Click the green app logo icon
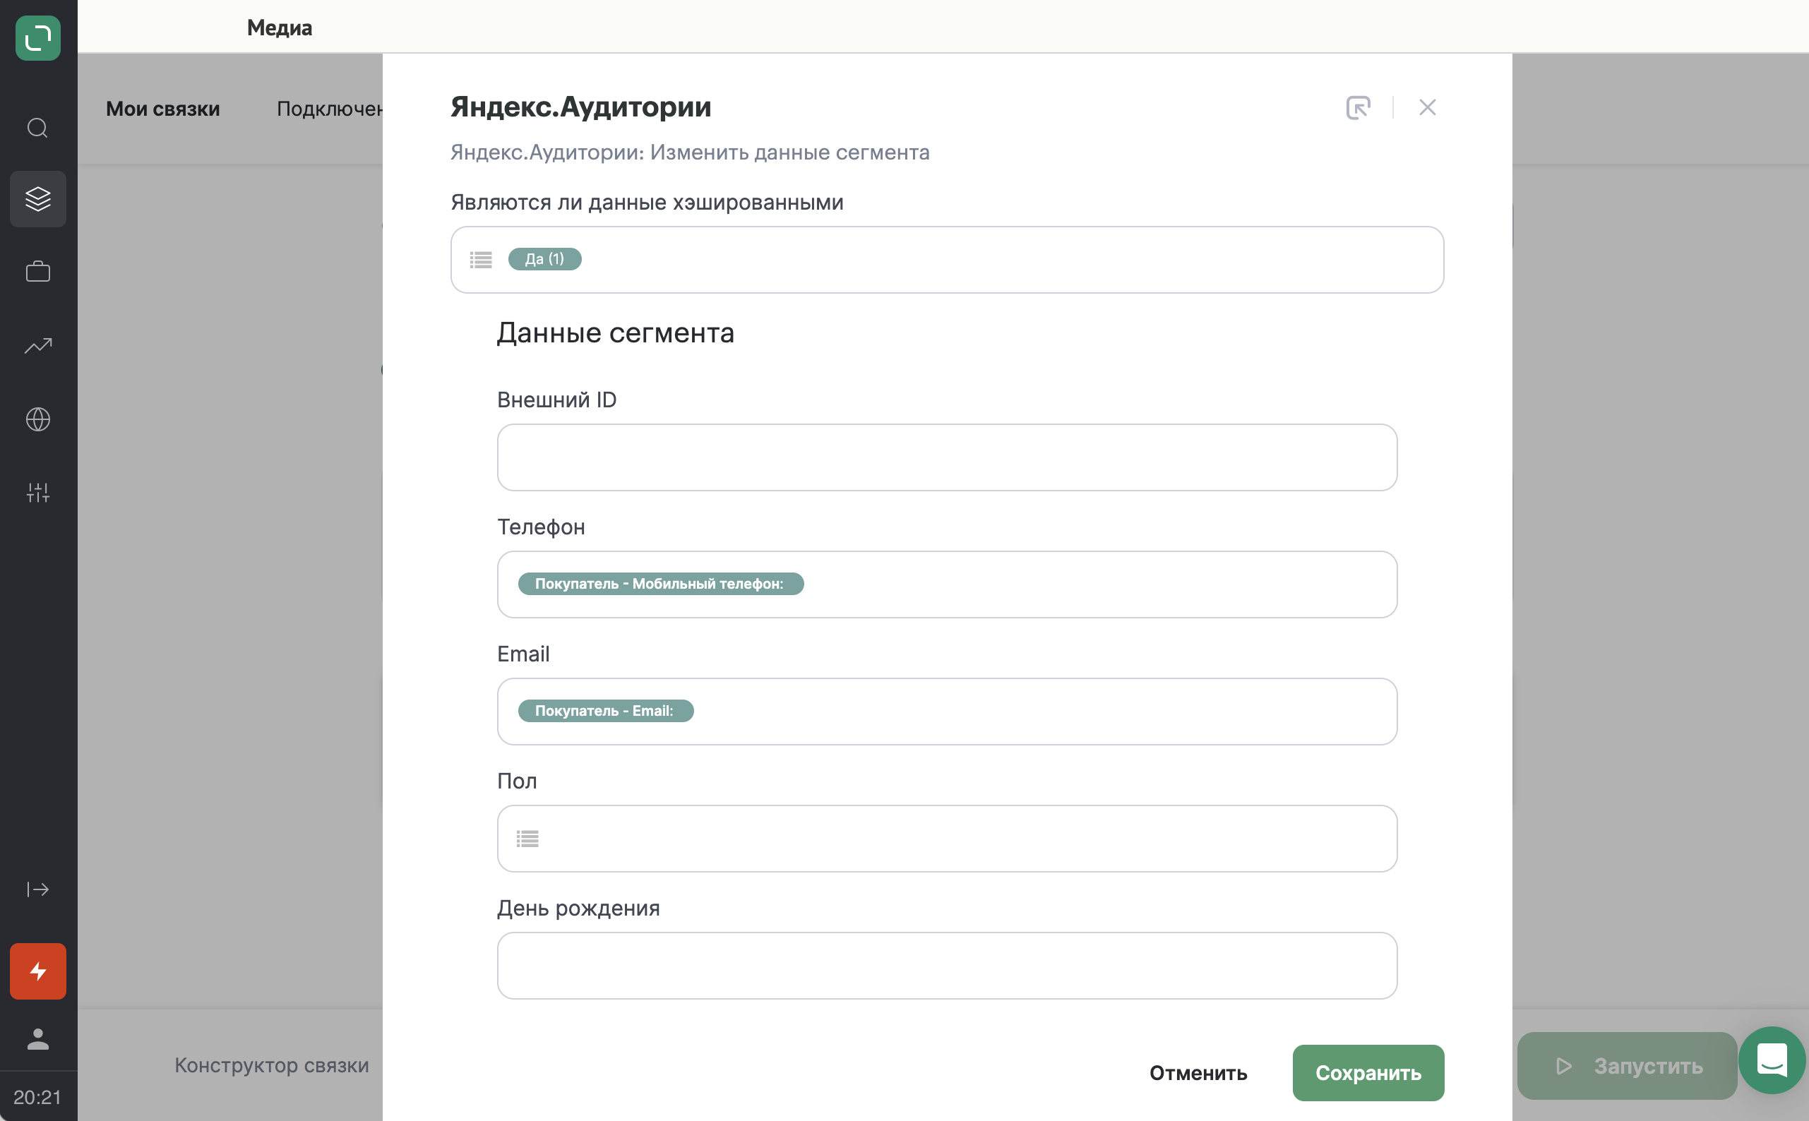The height and width of the screenshot is (1121, 1809). click(x=38, y=38)
